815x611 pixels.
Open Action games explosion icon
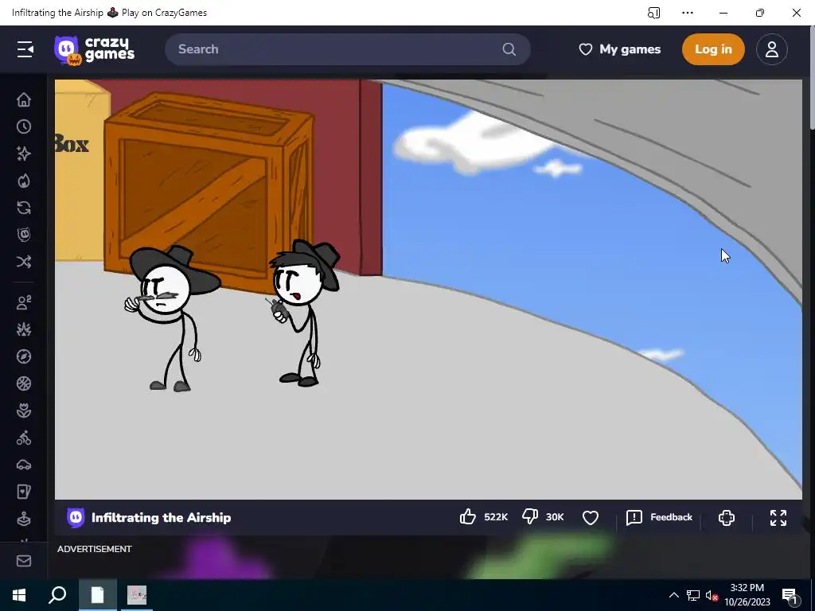pos(24,329)
